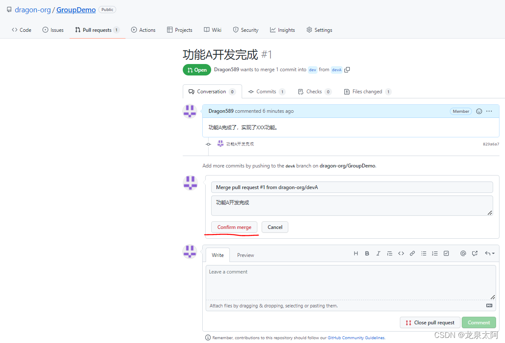Click the merge commit description text area
Screen dimensions: 505x343
pos(352,206)
